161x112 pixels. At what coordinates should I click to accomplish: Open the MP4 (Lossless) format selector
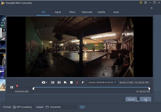coord(23,107)
